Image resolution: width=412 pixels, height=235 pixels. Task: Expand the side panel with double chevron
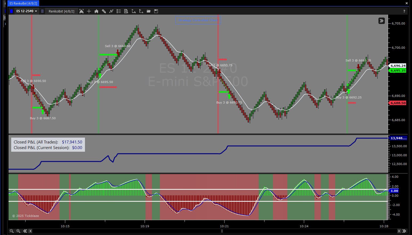(381, 21)
